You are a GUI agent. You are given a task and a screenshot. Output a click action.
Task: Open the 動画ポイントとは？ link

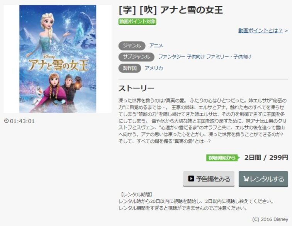click(260, 31)
